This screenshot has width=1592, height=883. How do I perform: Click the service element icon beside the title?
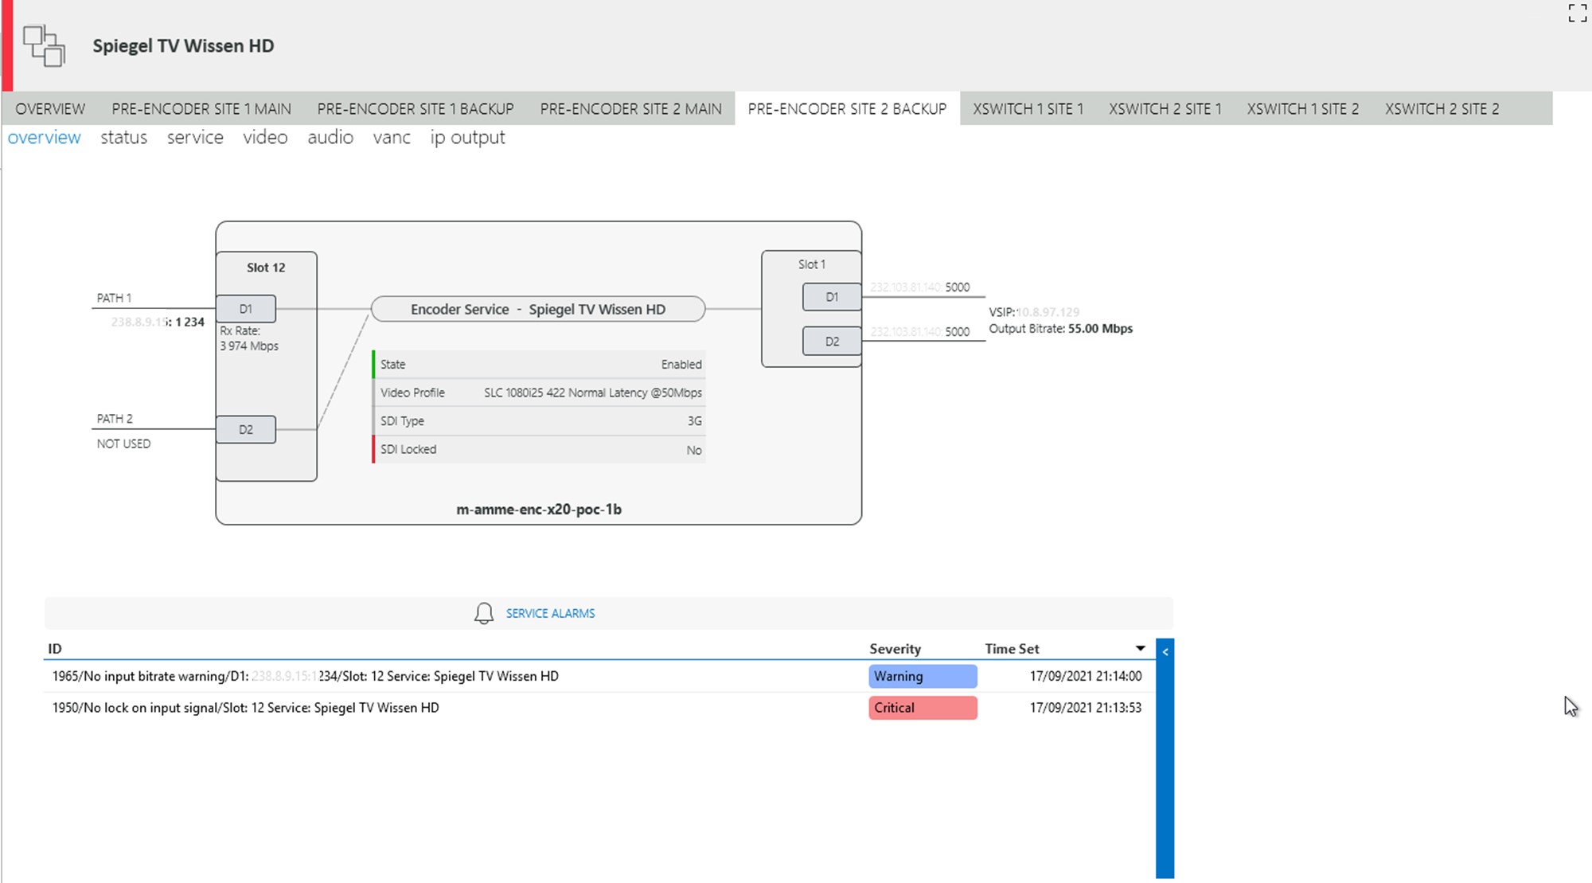point(44,45)
